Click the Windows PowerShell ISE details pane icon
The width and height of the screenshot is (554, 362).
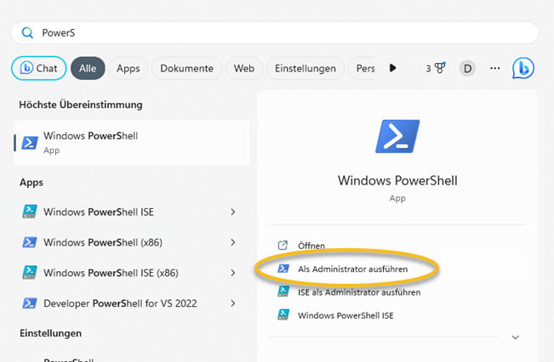283,314
